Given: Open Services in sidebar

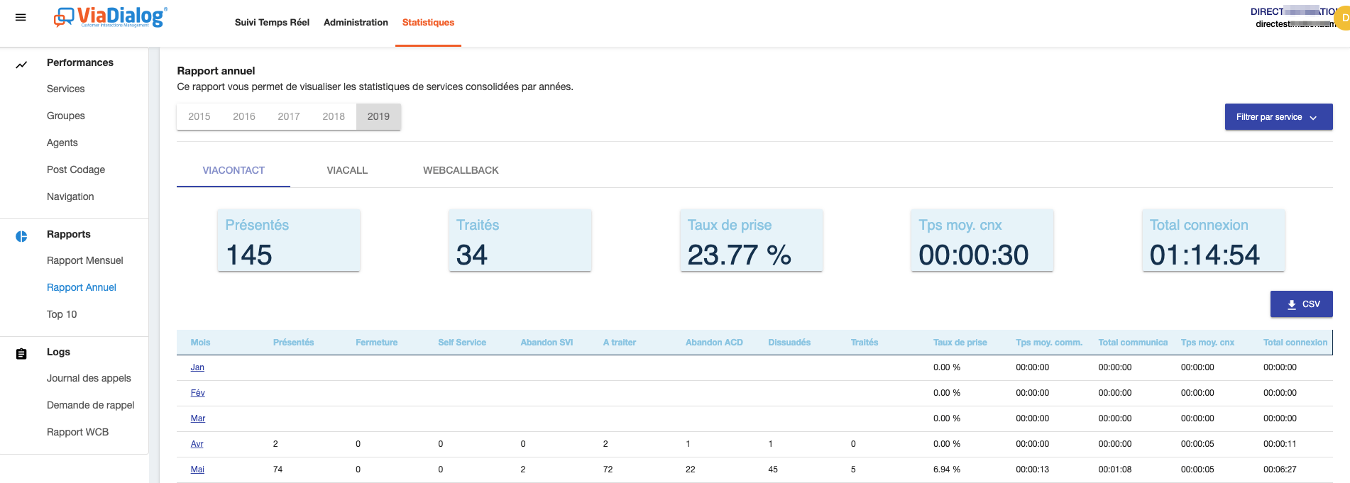Looking at the screenshot, I should pos(65,89).
